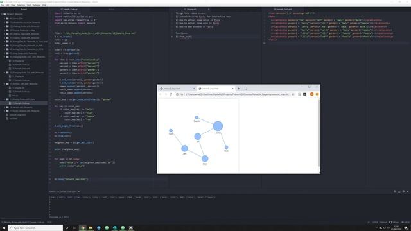Open the Find menu in Atom
Image resolution: width=411 pixels, height=231 pixels.
(x=29, y=5)
